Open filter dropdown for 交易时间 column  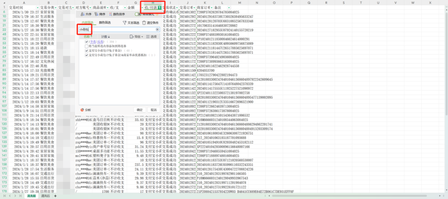coord(38,7)
